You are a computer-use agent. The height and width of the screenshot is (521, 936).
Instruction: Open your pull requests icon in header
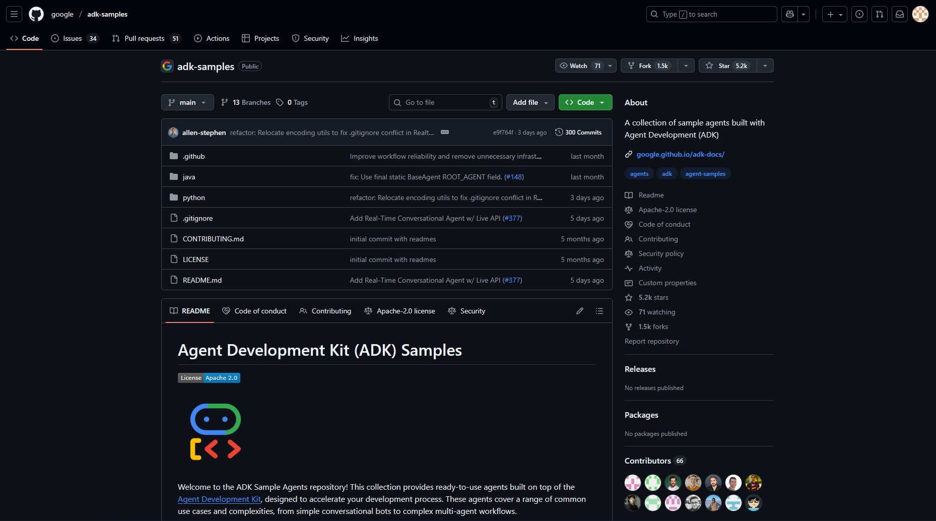pyautogui.click(x=880, y=14)
